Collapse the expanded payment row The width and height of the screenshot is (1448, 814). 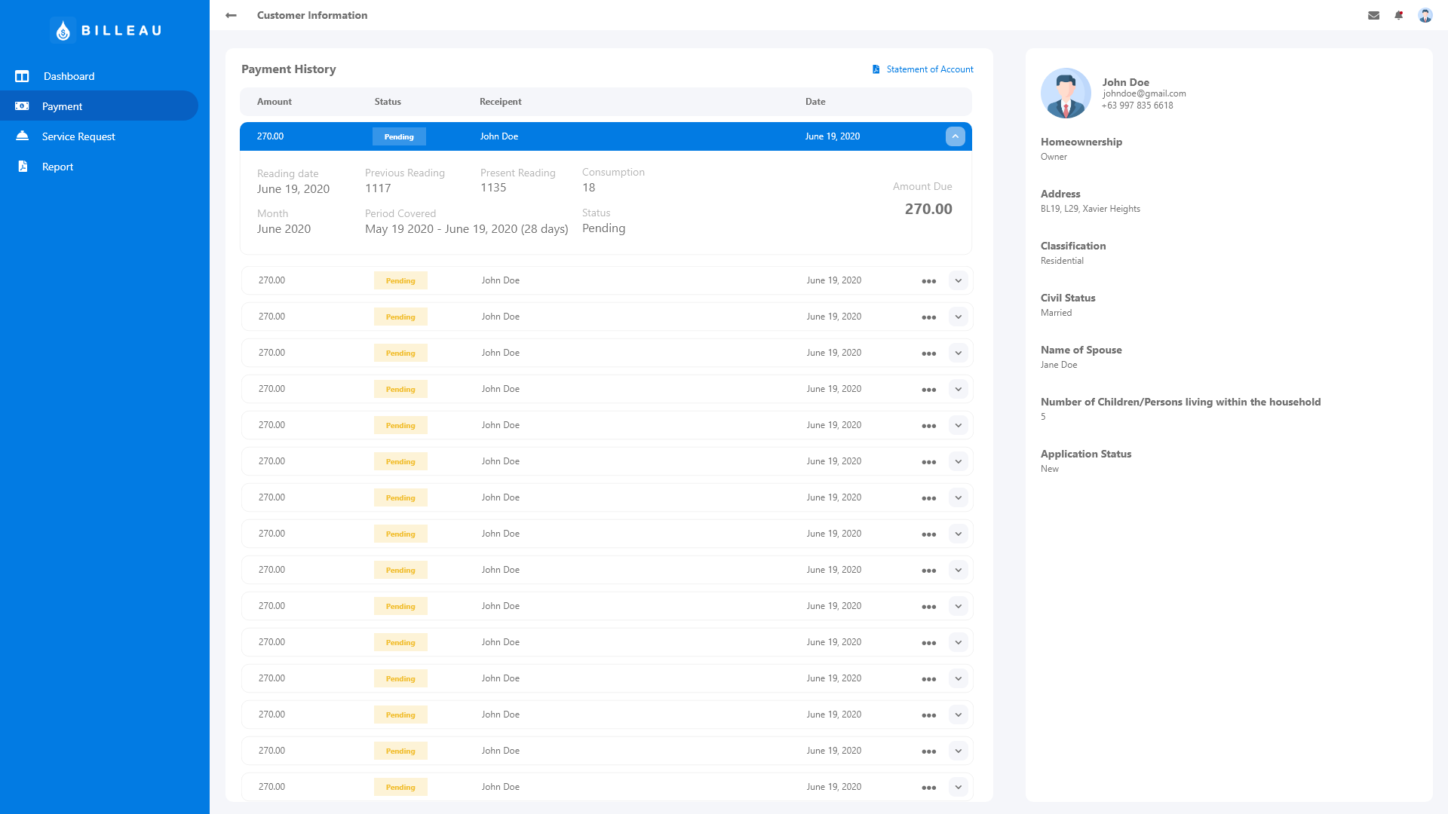tap(955, 136)
